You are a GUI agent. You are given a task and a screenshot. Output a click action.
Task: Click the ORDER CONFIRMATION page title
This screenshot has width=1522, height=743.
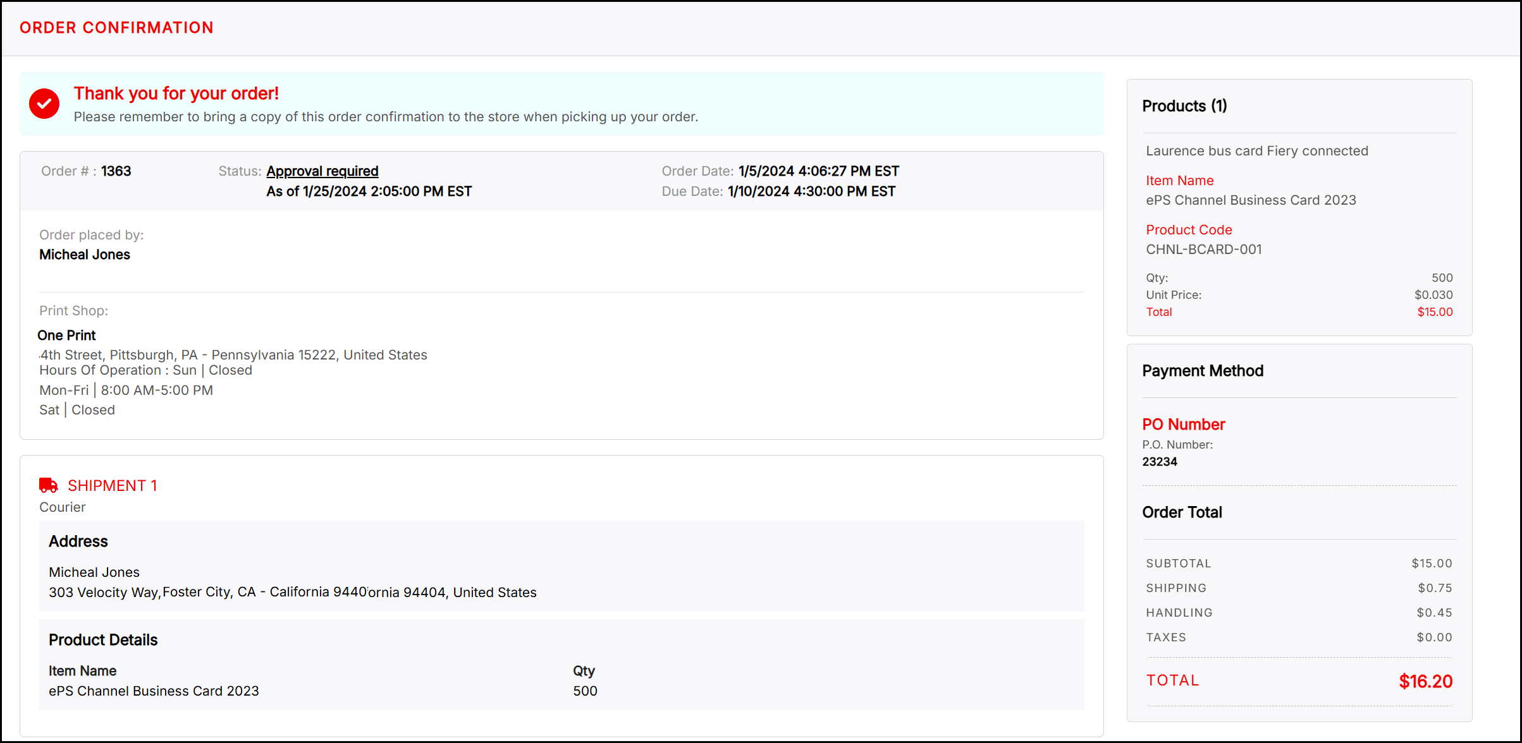click(x=116, y=28)
